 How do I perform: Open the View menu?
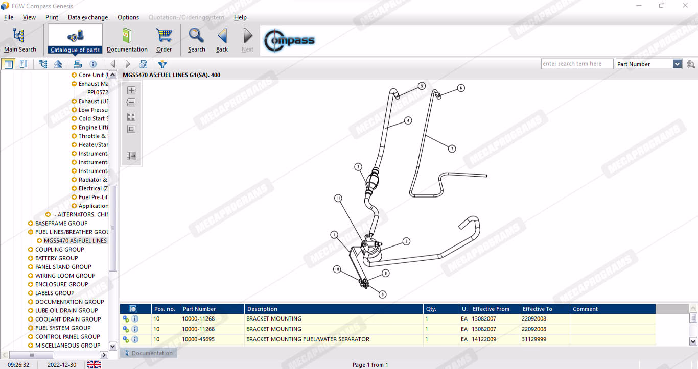[x=29, y=17]
